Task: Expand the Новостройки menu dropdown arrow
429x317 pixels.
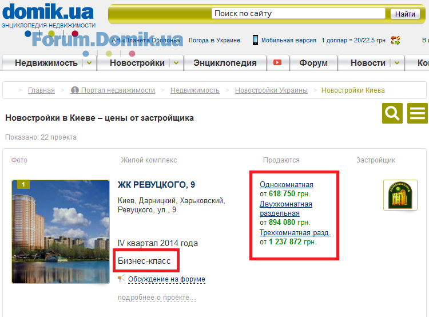Action: 176,63
